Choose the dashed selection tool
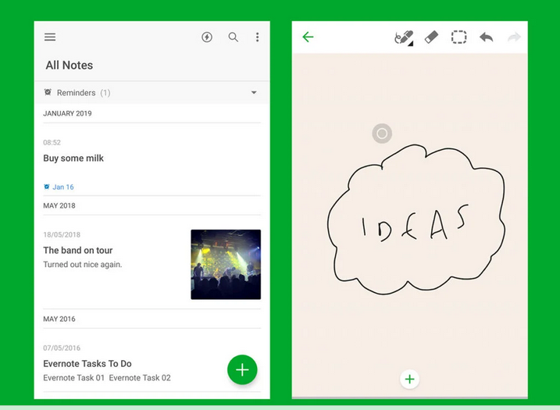Image resolution: width=560 pixels, height=410 pixels. point(459,37)
